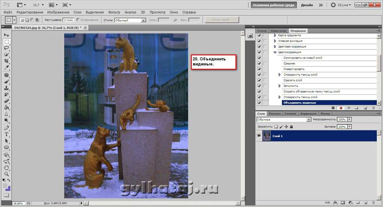Switch to the Каналы tab
Image resolution: width=383 pixels, height=207 pixels.
pyautogui.click(x=275, y=113)
